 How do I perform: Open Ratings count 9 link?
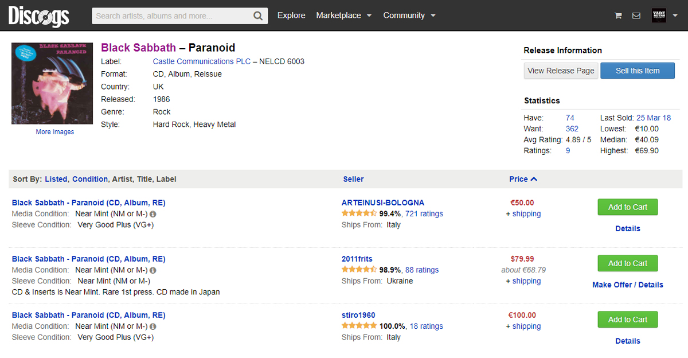coord(568,150)
